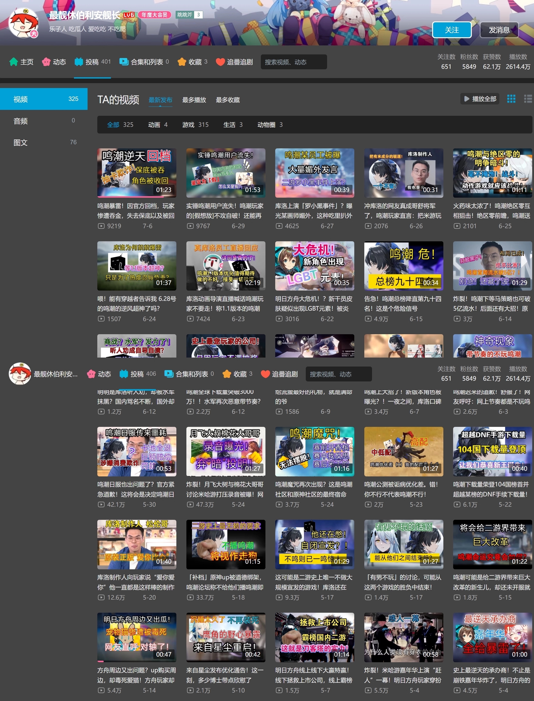Click sticky bar 追番追剧 heart tab

tap(280, 374)
